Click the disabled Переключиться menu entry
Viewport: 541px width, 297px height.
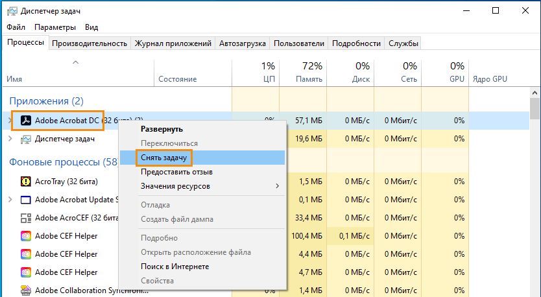coord(202,143)
